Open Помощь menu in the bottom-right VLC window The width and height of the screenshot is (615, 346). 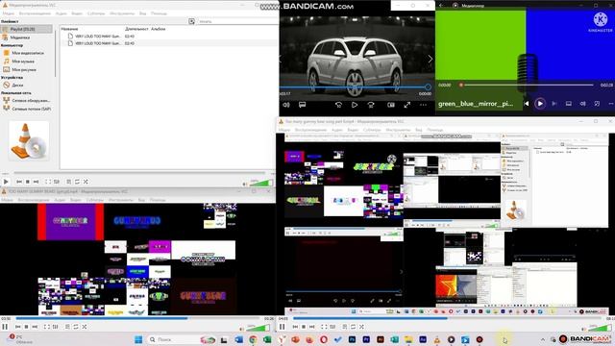pyautogui.click(x=435, y=130)
